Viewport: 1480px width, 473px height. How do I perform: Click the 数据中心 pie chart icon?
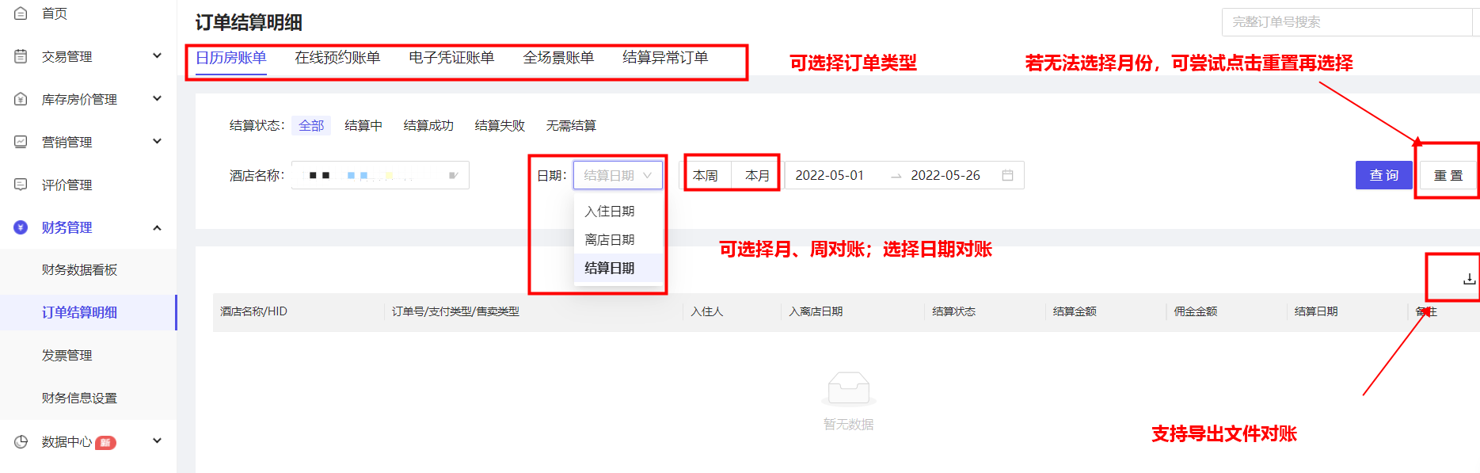pos(21,441)
